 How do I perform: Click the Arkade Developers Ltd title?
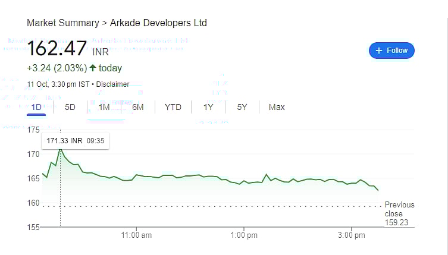(158, 23)
